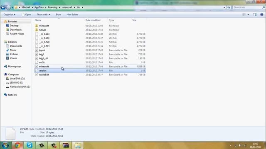Open Desktop in Favorites

coord(14,26)
